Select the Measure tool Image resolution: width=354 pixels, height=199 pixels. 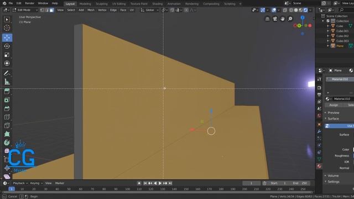[x=7, y=82]
